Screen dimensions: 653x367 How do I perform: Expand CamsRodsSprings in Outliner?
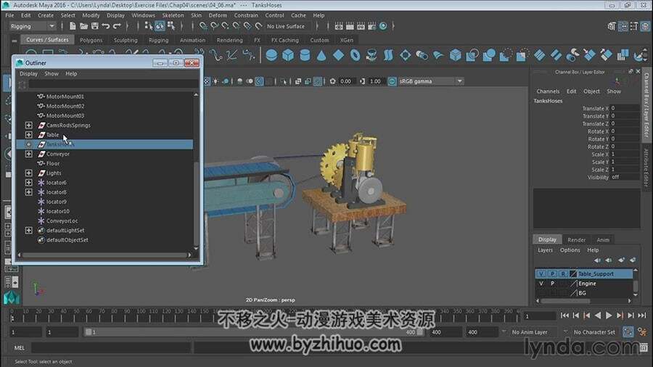coord(29,125)
